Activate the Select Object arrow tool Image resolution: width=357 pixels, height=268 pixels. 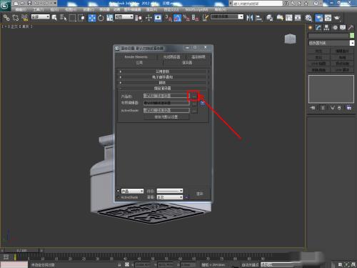tap(54, 18)
